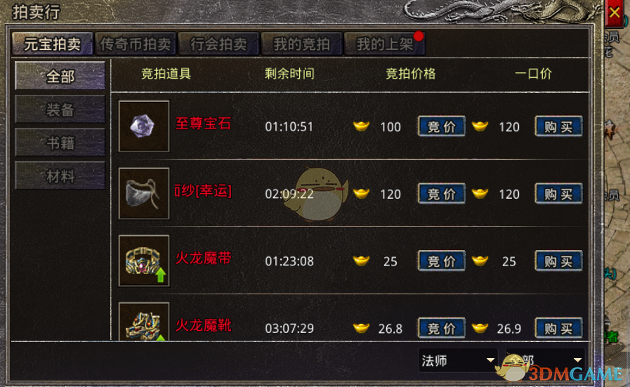Viewport: 630px width, 387px height.
Task: Click gold ingot icon beside buyout 26.9
Action: (x=480, y=328)
